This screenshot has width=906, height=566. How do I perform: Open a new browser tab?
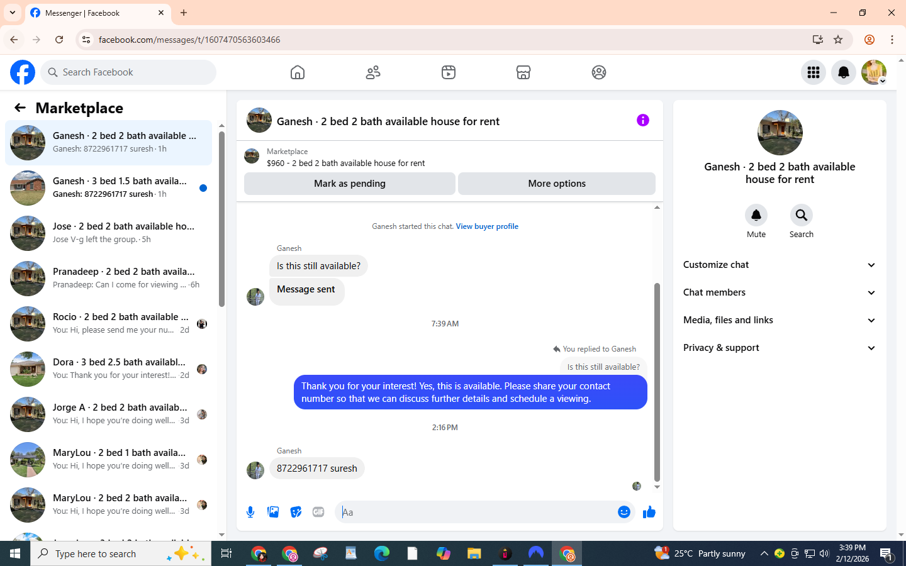184,13
